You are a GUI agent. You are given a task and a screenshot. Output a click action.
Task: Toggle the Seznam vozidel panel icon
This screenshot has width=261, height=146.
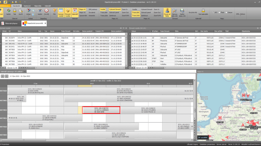tap(61, 12)
